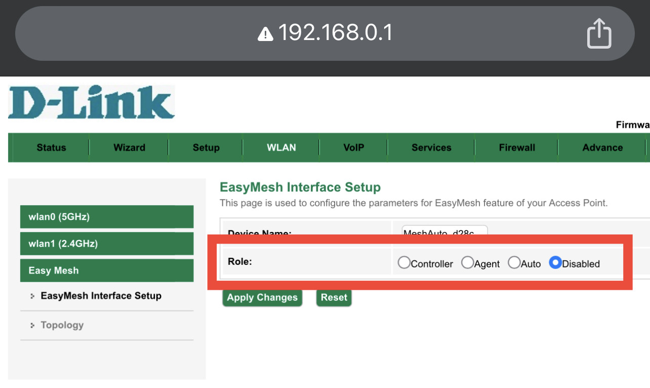This screenshot has height=388, width=650.
Task: Click the Role: label
Action: coord(240,262)
